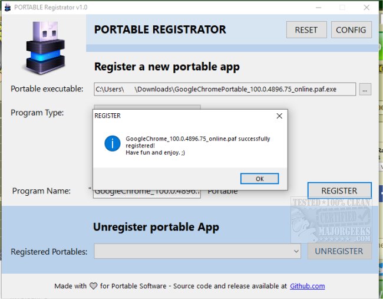Click the 'Have fun and enjoy. ;)' line
This screenshot has height=299, width=383.
pos(156,153)
